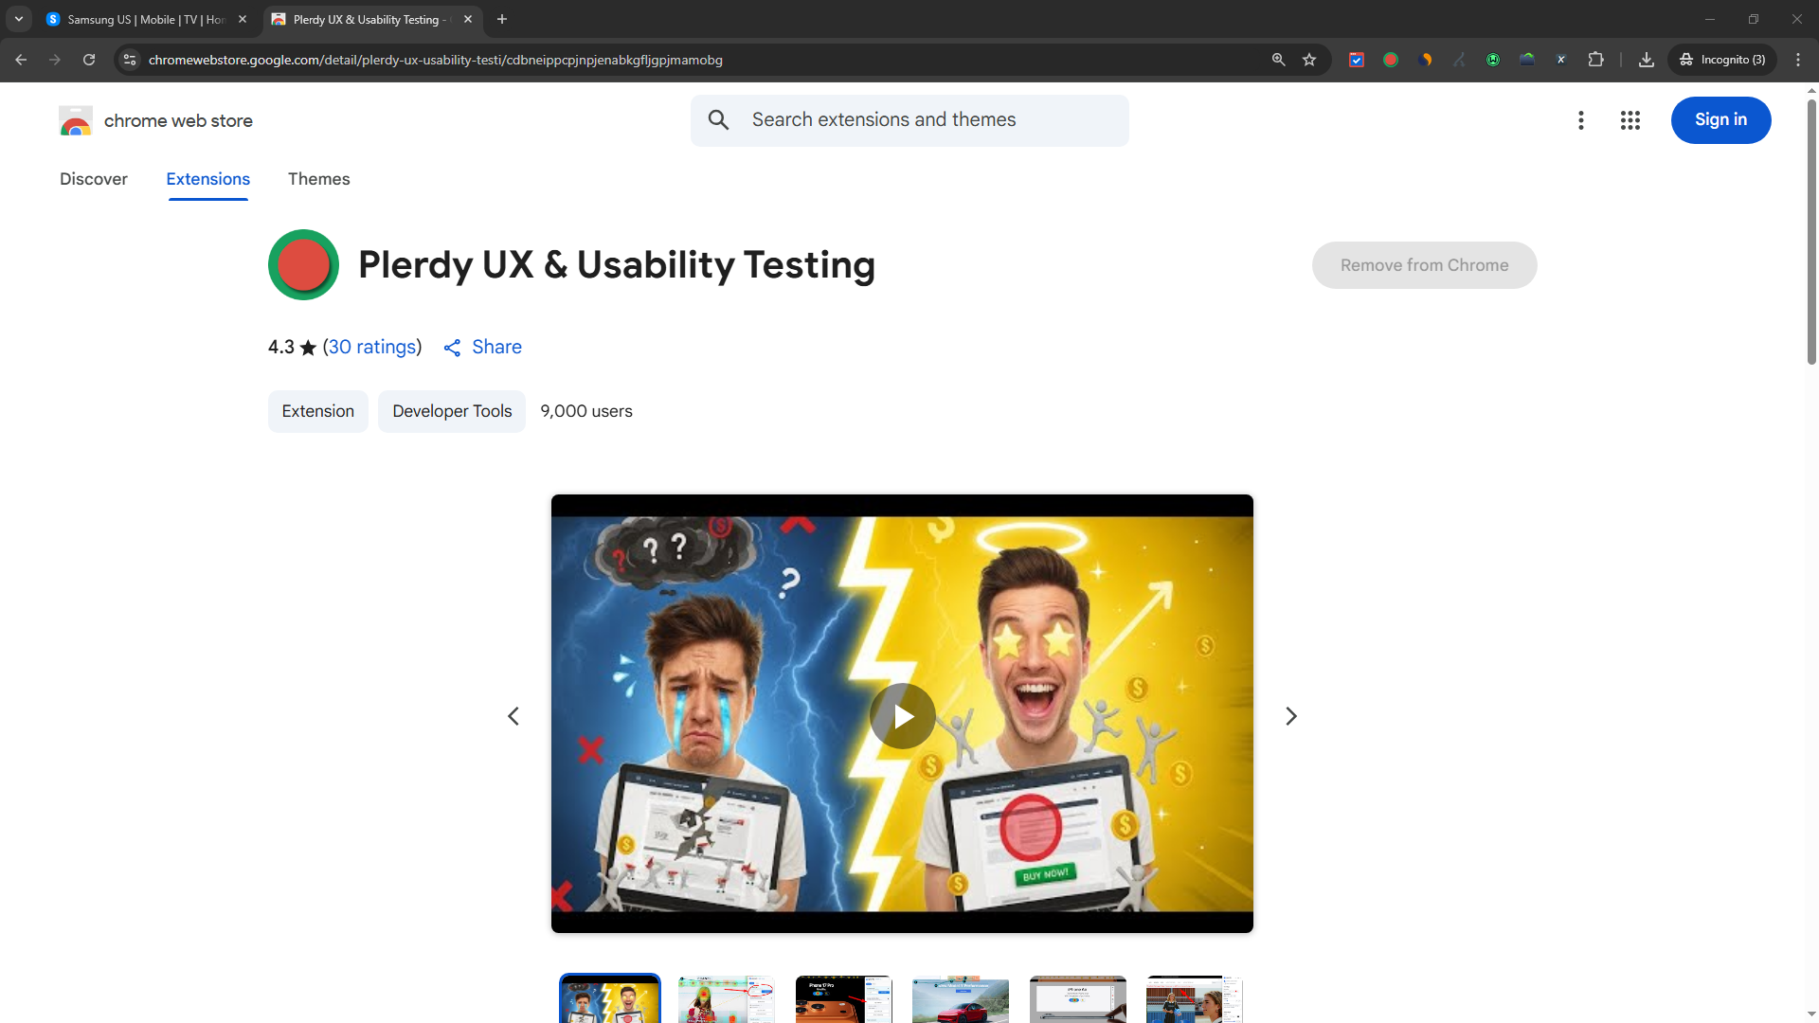Switch to the Themes tab

318,179
